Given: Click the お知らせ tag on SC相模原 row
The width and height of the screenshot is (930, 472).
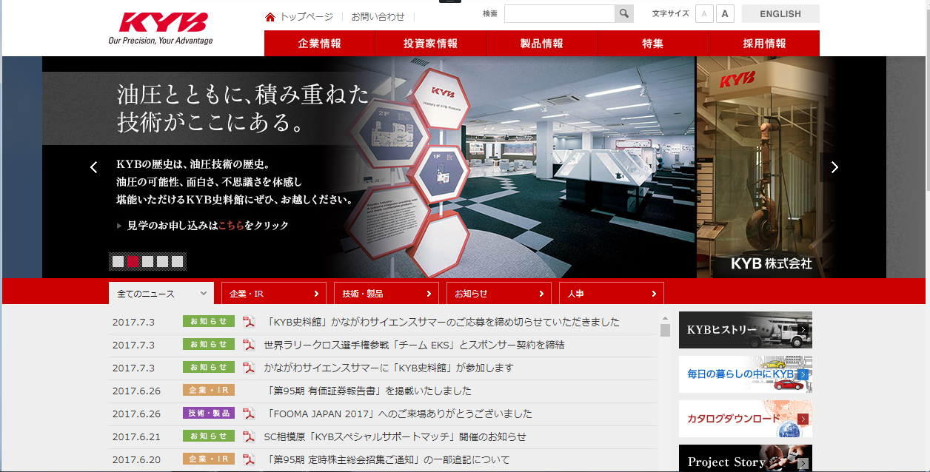Looking at the screenshot, I should pos(209,436).
